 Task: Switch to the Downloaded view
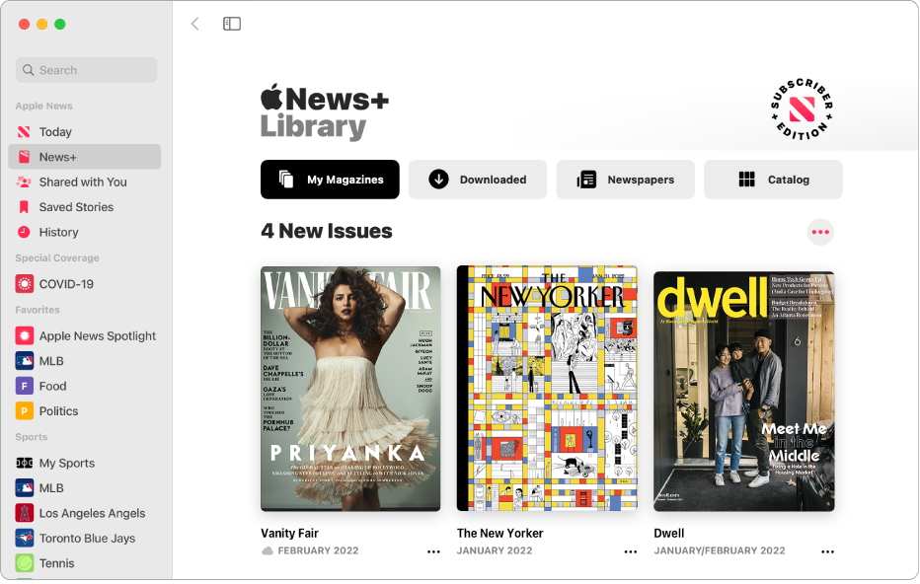pos(477,180)
